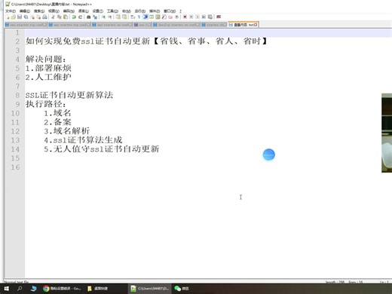392x294 pixels.
Task: Click the Document Map toolbar icon
Action: point(158,17)
